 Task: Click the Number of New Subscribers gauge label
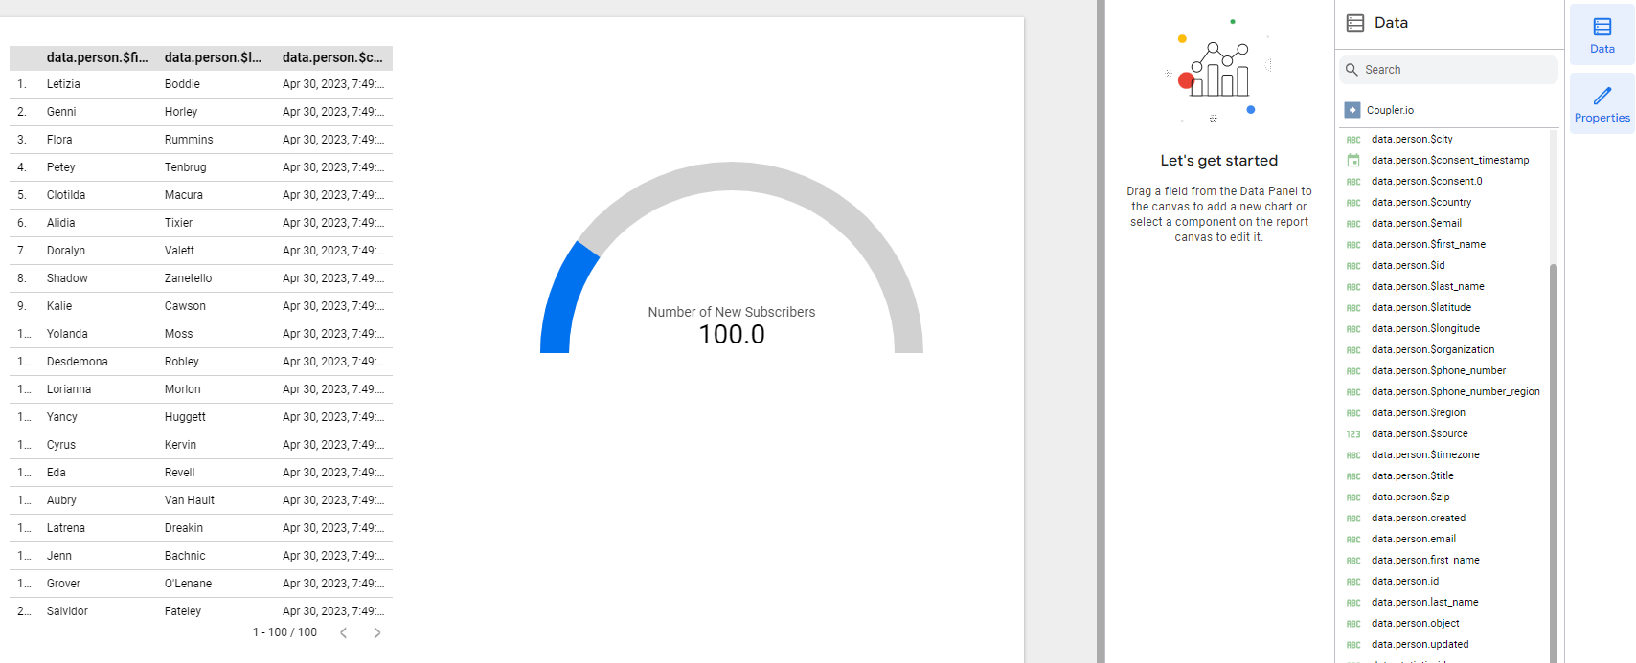731,312
